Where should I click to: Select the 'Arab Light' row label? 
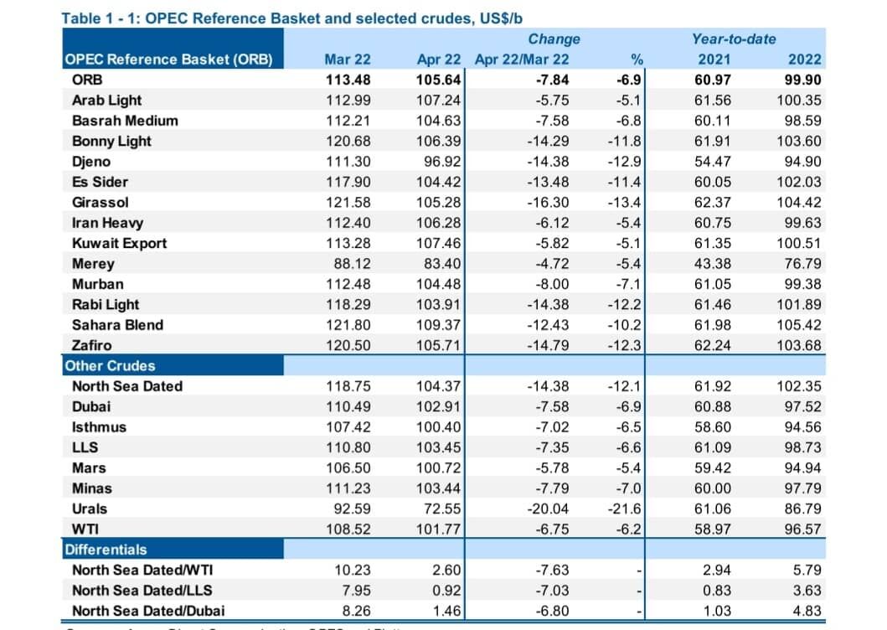click(x=106, y=101)
